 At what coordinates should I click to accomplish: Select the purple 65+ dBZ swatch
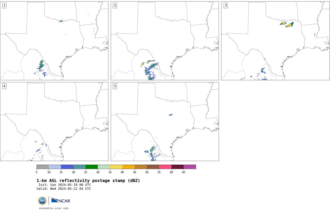pos(190,167)
